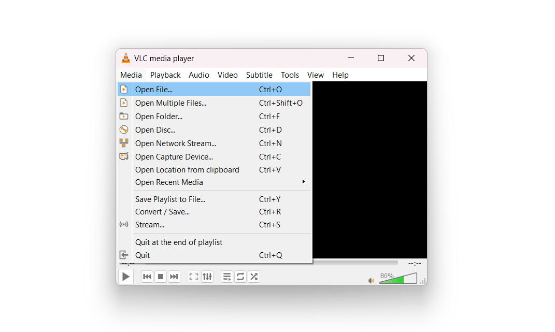Open the Video menu
The width and height of the screenshot is (555, 332).
pos(227,75)
